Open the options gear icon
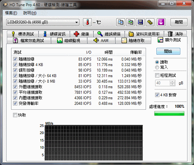The image size is (194, 165). point(150,22)
